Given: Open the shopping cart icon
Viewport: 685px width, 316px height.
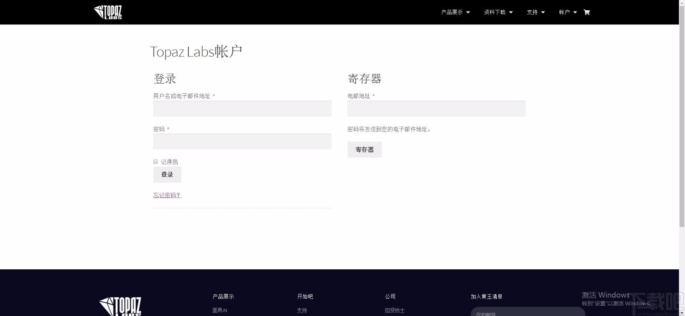Looking at the screenshot, I should (587, 12).
